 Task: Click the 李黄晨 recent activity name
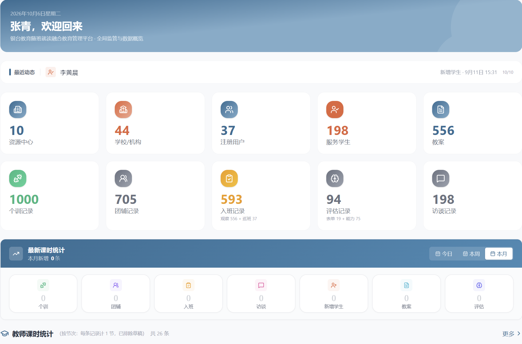pos(69,73)
